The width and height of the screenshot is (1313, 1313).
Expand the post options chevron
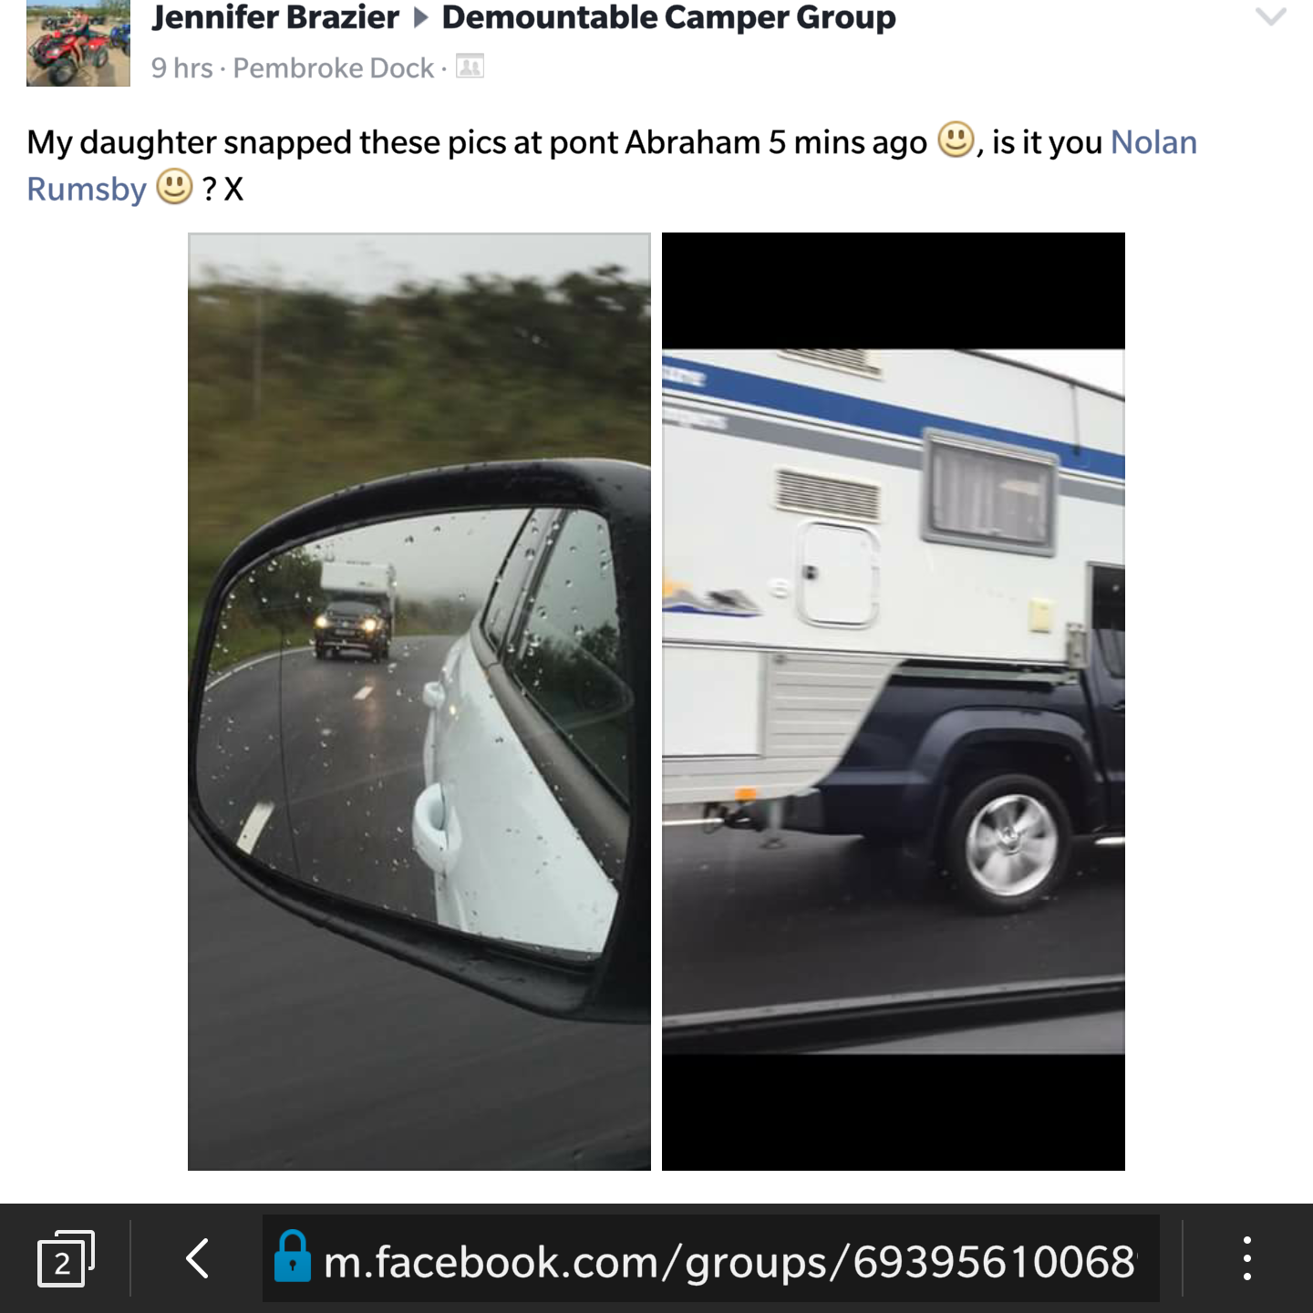pos(1271,16)
